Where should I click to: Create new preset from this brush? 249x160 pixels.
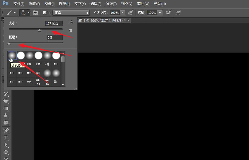[x=70, y=30]
